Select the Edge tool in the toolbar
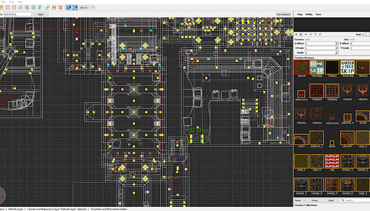Viewport: 370px width, 211px height. (x=14, y=8)
